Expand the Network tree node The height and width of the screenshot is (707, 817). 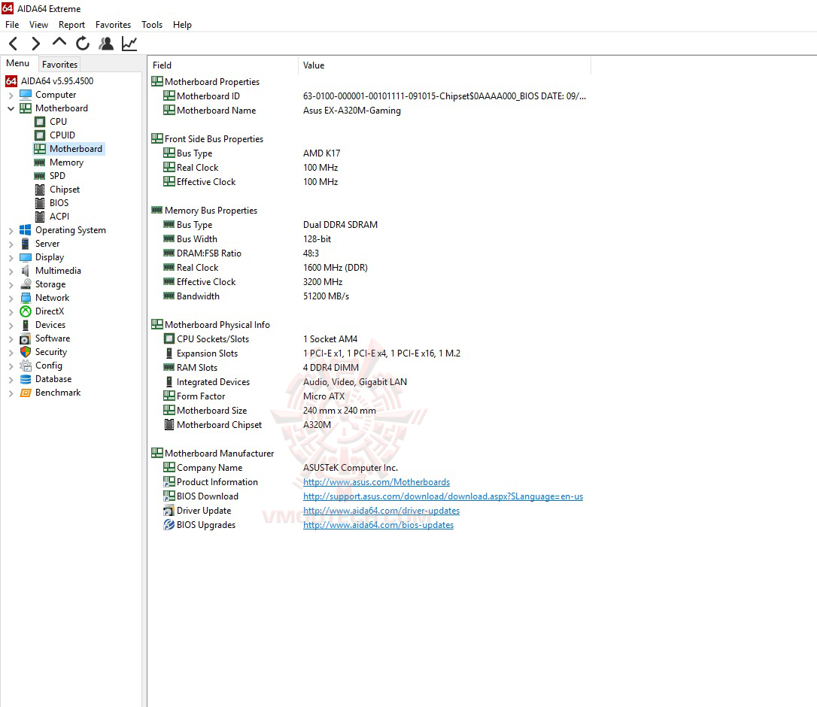point(11,298)
